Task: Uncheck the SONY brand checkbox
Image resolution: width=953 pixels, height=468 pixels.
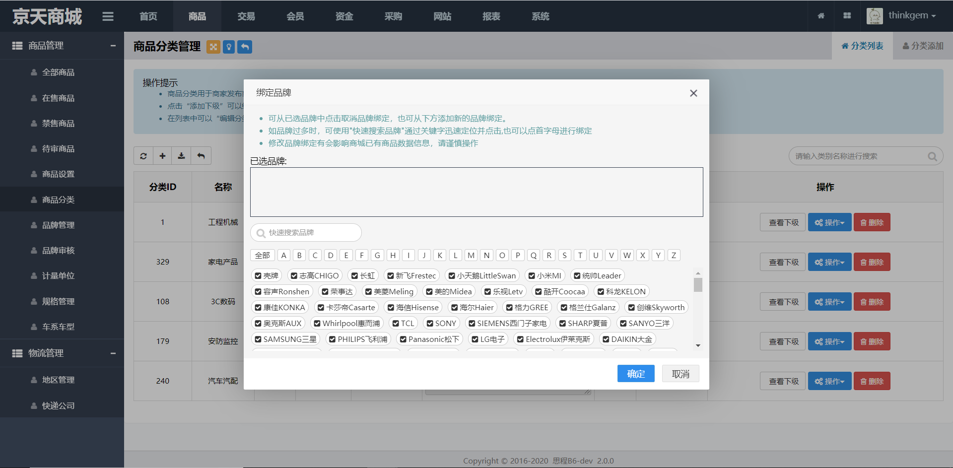Action: click(430, 324)
